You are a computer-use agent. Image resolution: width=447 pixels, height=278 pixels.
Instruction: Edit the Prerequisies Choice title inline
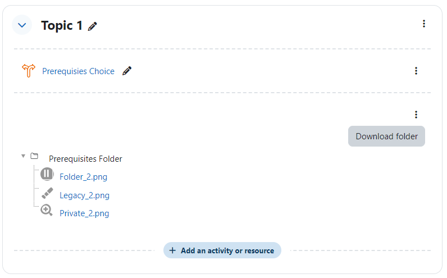pos(127,71)
